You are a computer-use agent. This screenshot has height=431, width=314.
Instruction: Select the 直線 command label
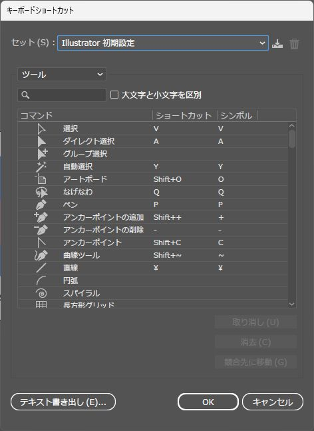[71, 268]
